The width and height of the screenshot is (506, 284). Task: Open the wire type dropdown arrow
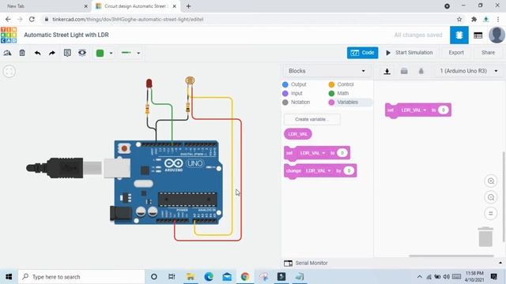(x=138, y=53)
